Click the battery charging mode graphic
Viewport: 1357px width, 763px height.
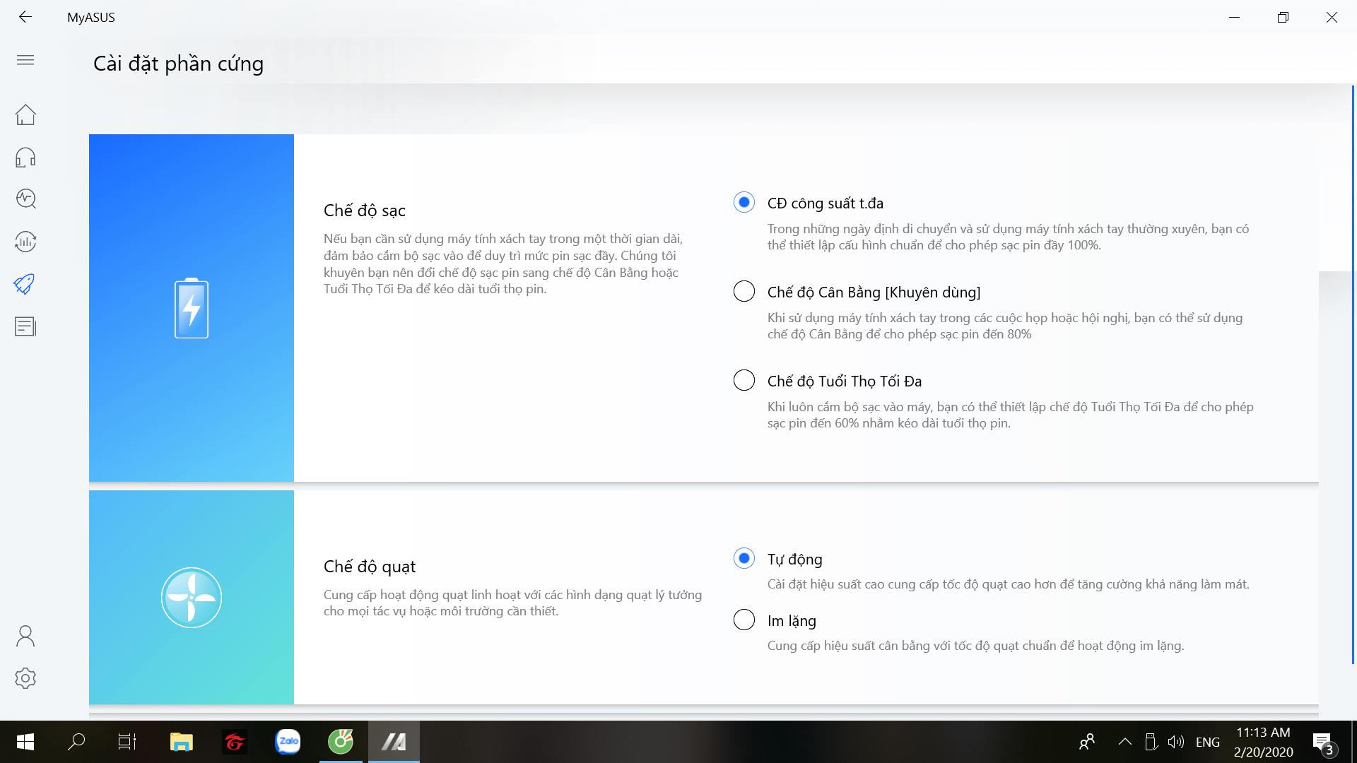(192, 308)
